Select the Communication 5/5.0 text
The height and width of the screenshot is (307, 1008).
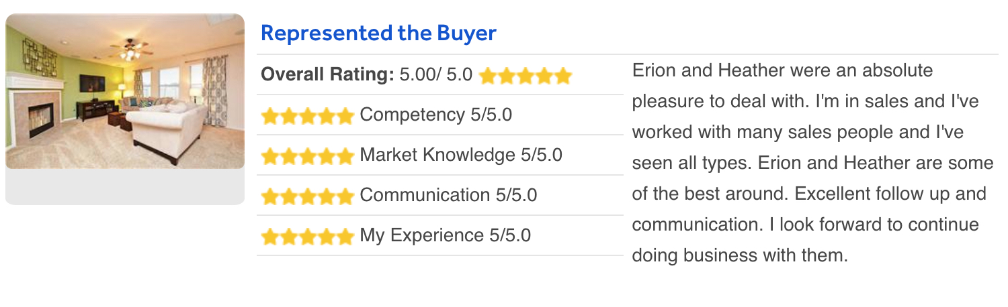coord(448,195)
